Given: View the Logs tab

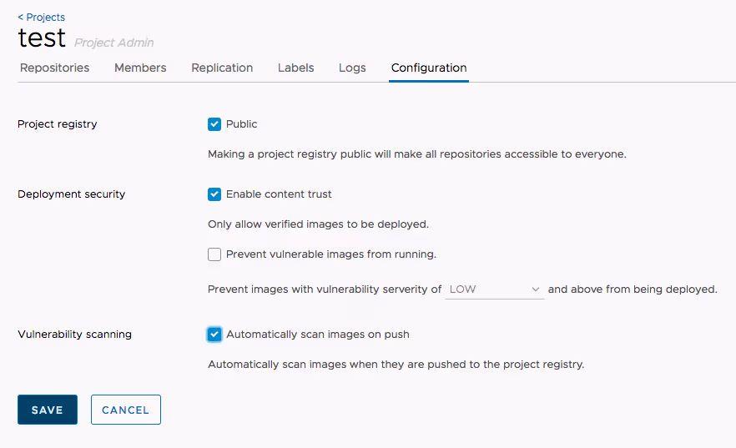Looking at the screenshot, I should point(352,68).
